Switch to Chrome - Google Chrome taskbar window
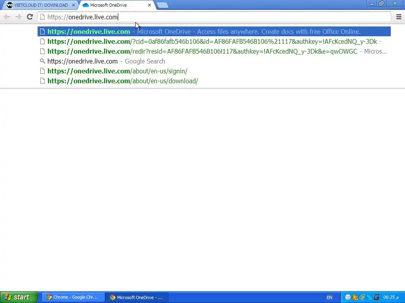 [x=72, y=297]
